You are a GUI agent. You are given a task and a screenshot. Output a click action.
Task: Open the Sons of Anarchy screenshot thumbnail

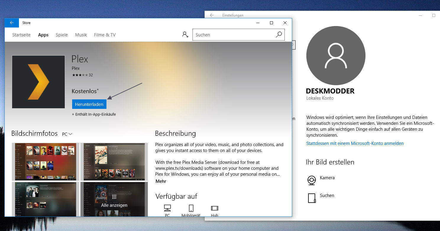pos(114,162)
